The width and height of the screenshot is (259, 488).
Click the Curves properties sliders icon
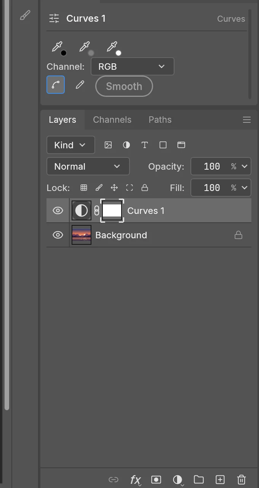pos(54,18)
